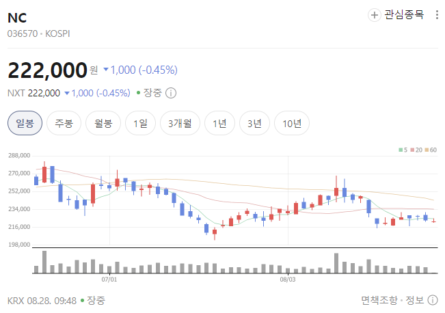This screenshot has width=445, height=313.
Task: Show the 3개월 chart range
Action: pos(180,123)
